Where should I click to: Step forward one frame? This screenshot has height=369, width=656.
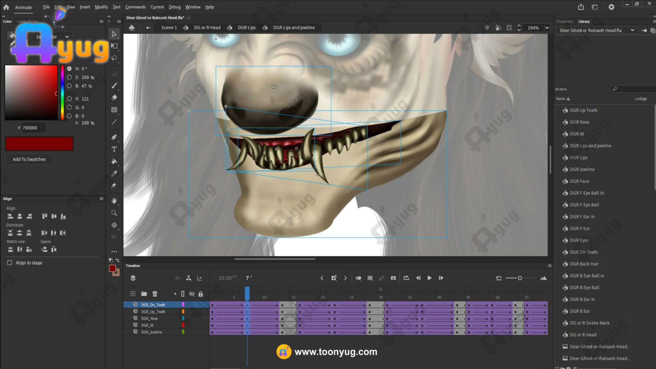point(441,278)
